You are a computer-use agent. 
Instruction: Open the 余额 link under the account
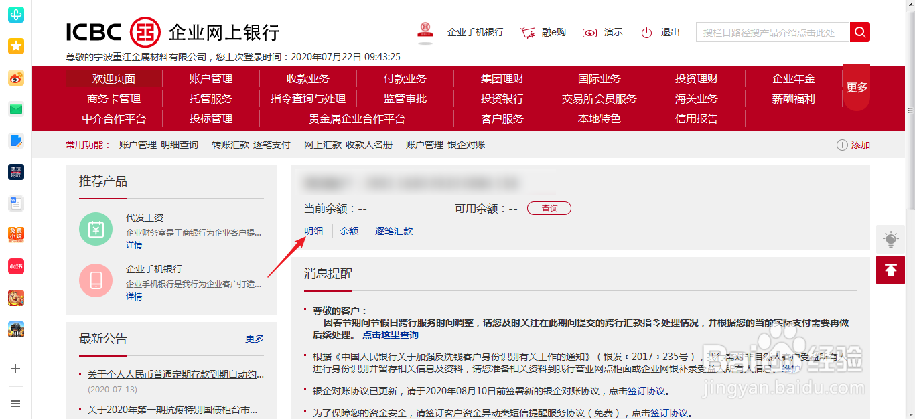pos(349,231)
